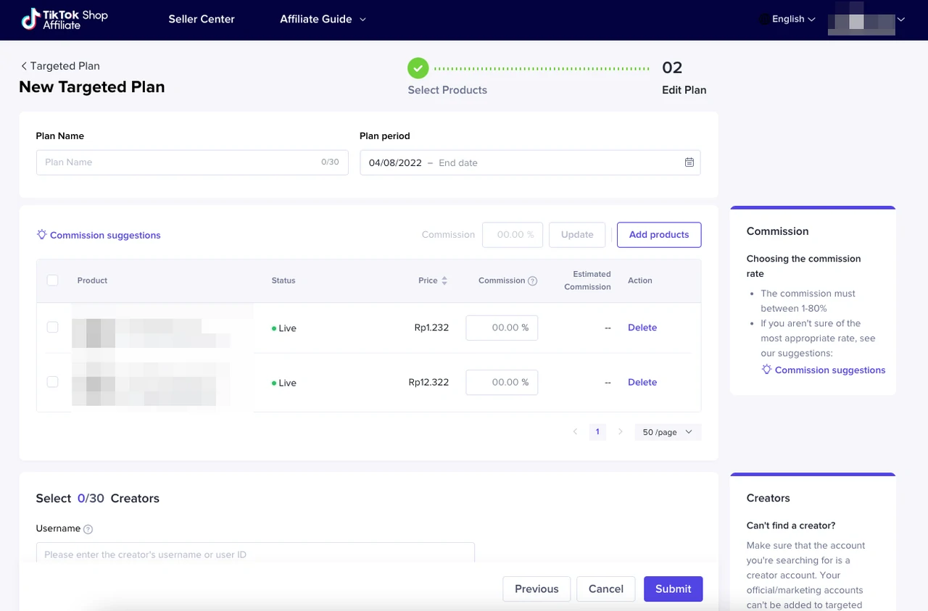Open Commission suggestions link above the table
928x611 pixels.
pos(104,236)
